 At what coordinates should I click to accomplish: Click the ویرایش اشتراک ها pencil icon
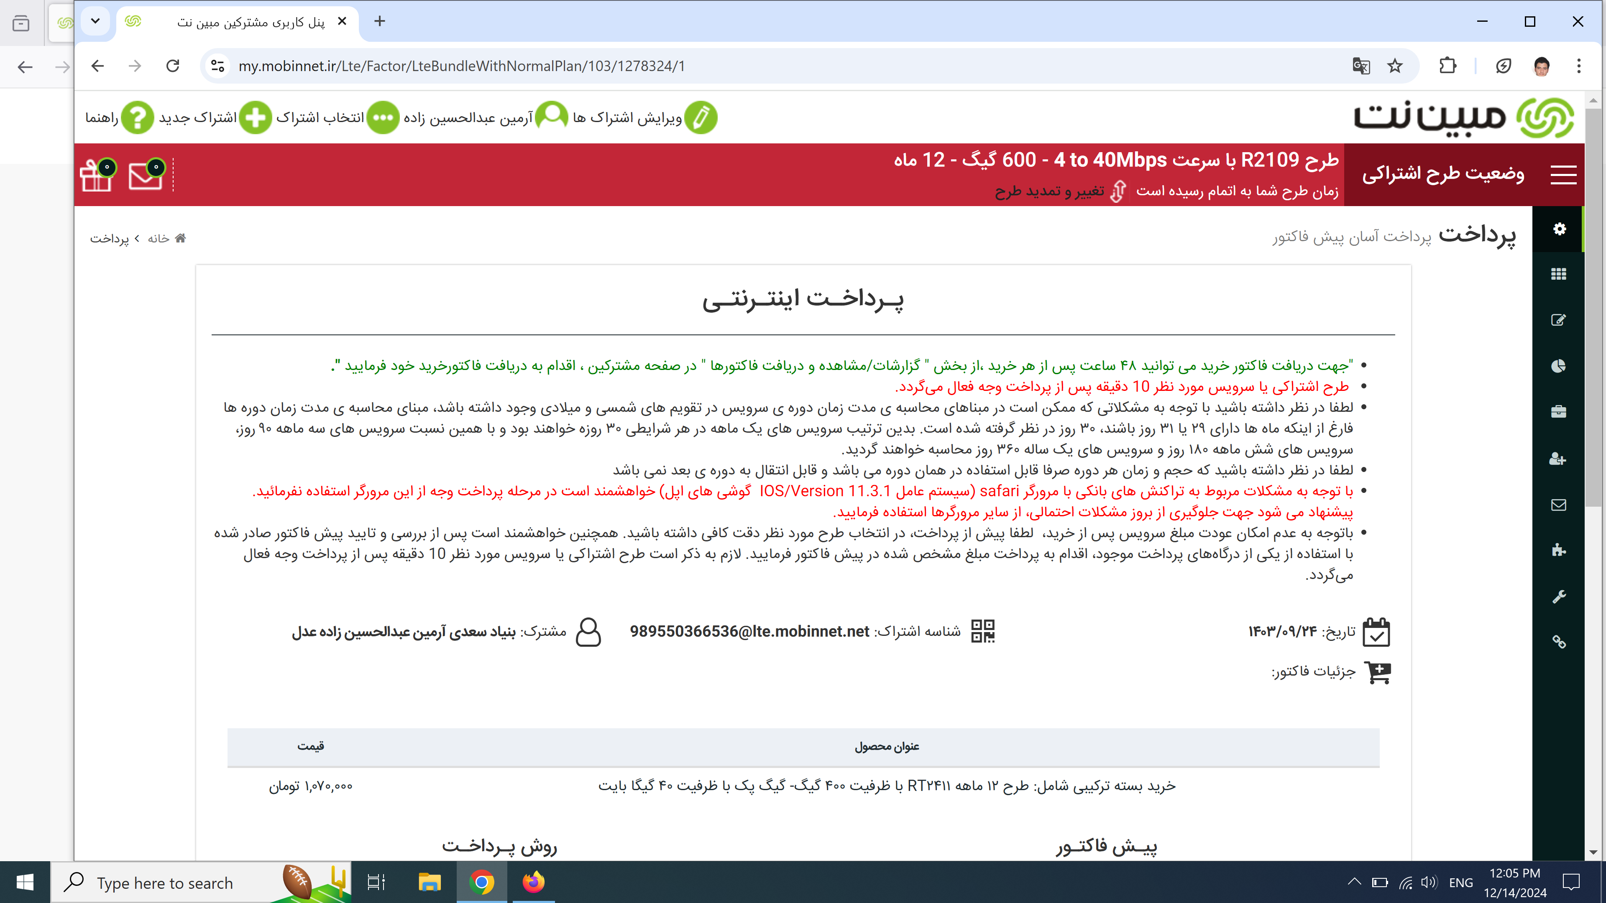click(701, 117)
